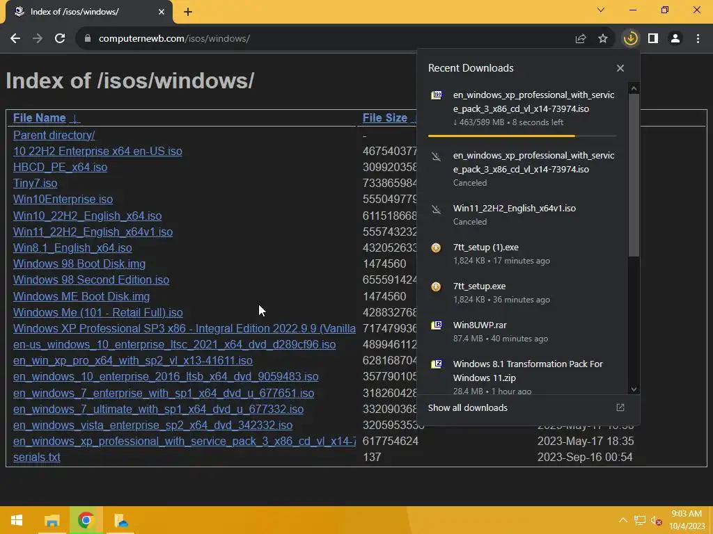Open the Tiny7.iso link

pyautogui.click(x=35, y=184)
